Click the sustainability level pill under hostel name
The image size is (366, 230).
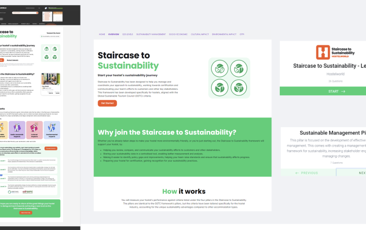point(50,37)
